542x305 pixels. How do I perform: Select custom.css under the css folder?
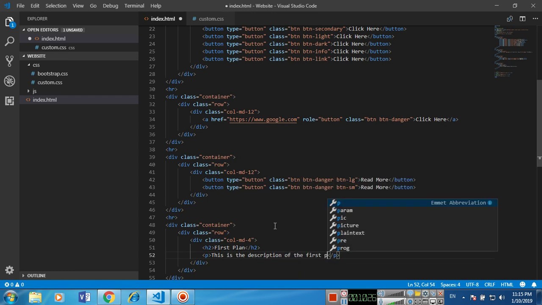(x=50, y=83)
